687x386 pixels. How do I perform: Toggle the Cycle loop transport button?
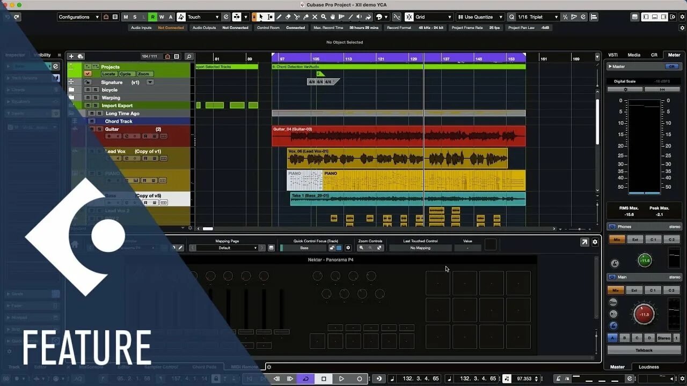coord(306,378)
